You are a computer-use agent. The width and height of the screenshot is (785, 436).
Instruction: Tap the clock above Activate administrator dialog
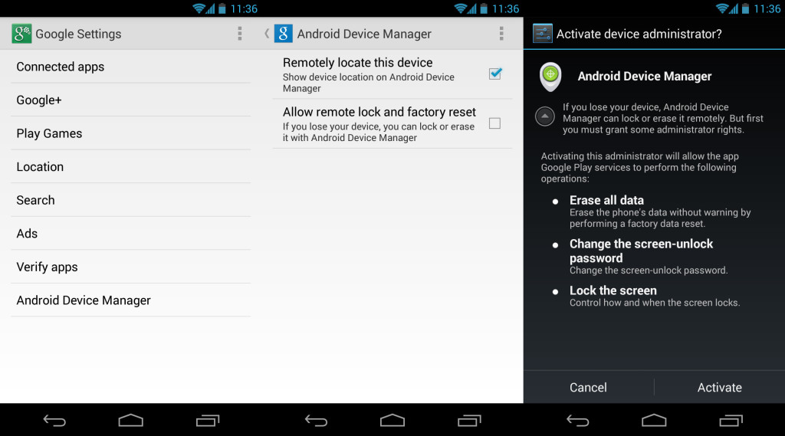click(x=767, y=8)
